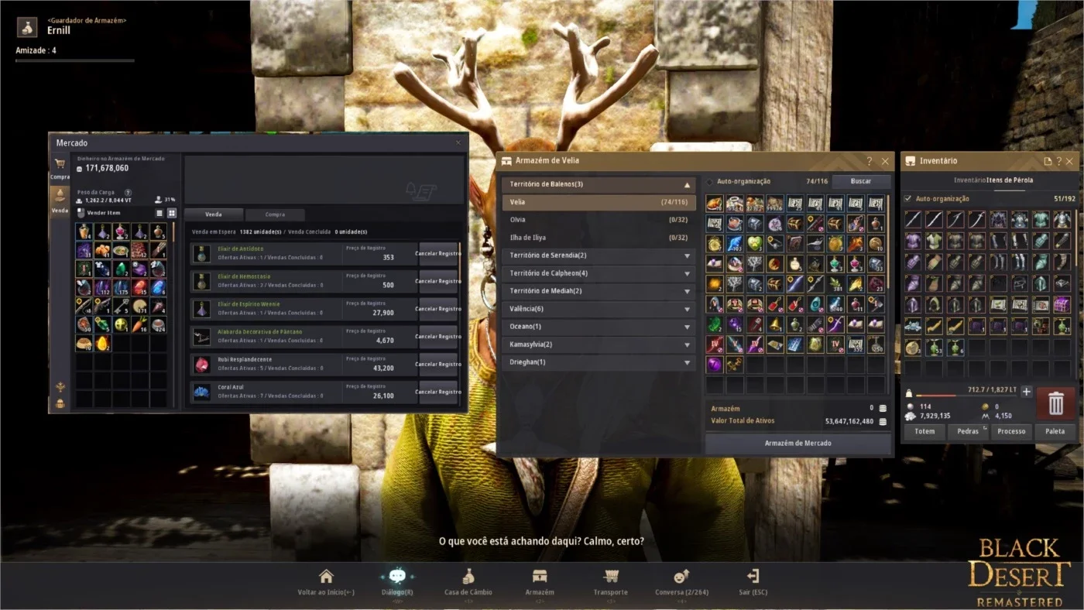Select the key item in Mercado sell grid

tap(122, 307)
